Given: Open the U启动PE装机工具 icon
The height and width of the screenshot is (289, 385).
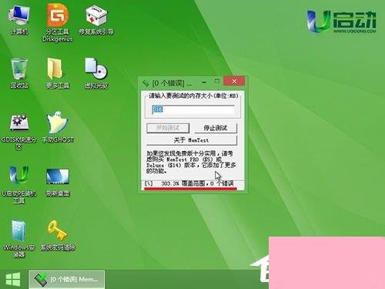Looking at the screenshot, I should pos(19,185).
